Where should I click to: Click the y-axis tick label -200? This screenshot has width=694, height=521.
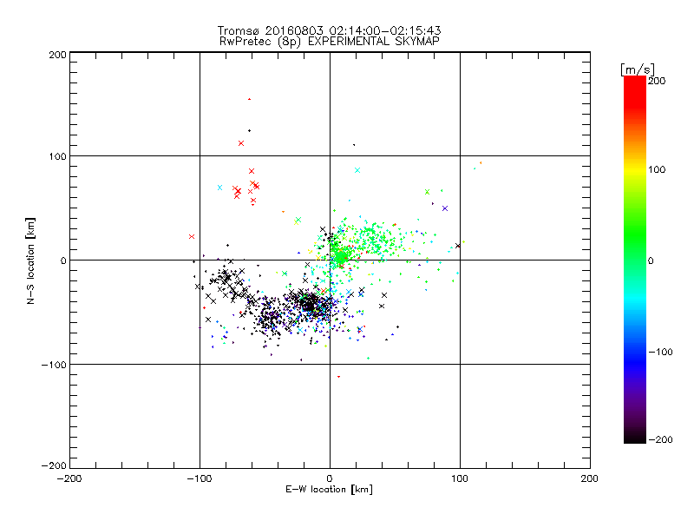click(x=54, y=465)
